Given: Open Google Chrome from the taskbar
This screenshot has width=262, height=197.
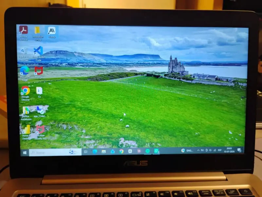Looking at the screenshot, I should 121,151.
